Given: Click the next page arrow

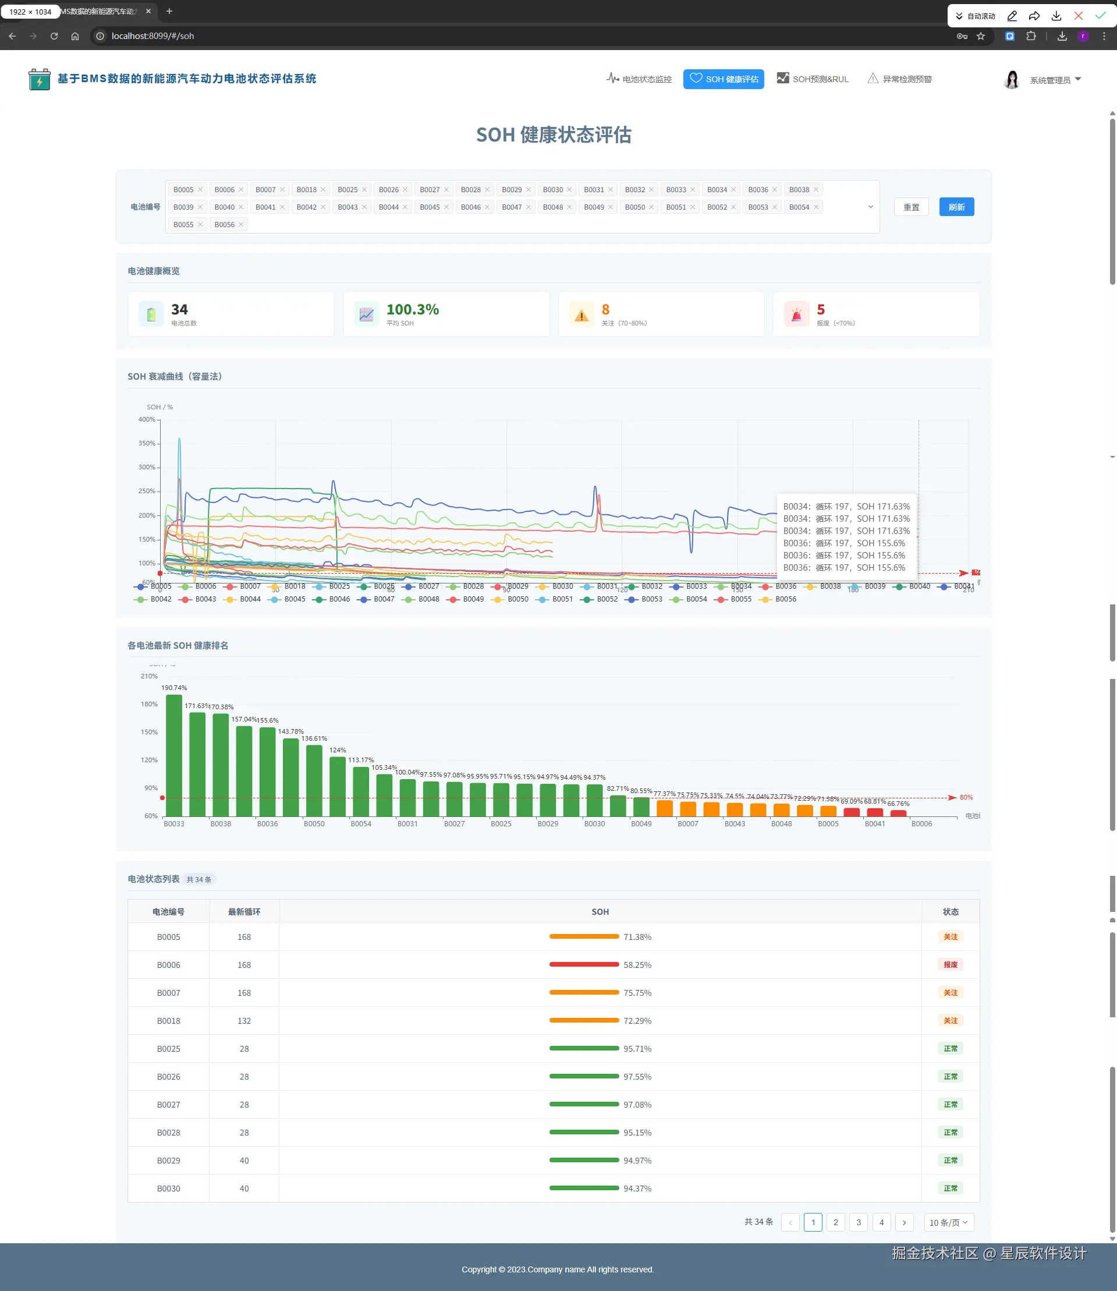Looking at the screenshot, I should point(905,1222).
